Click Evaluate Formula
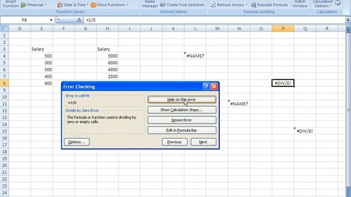 coord(269,5)
